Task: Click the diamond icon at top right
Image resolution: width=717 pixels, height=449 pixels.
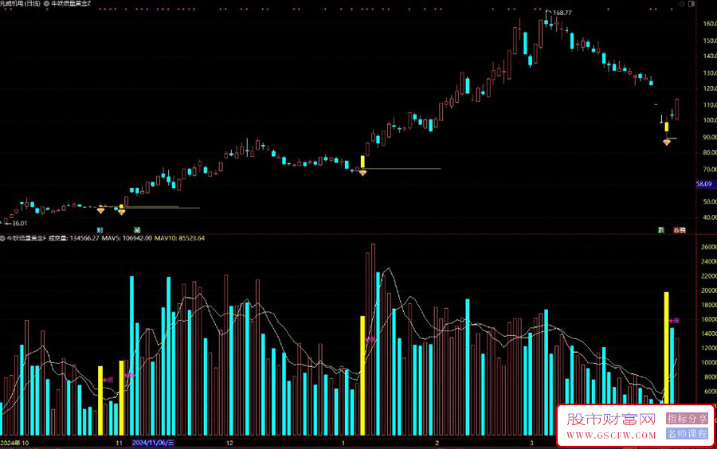Action: (682, 4)
